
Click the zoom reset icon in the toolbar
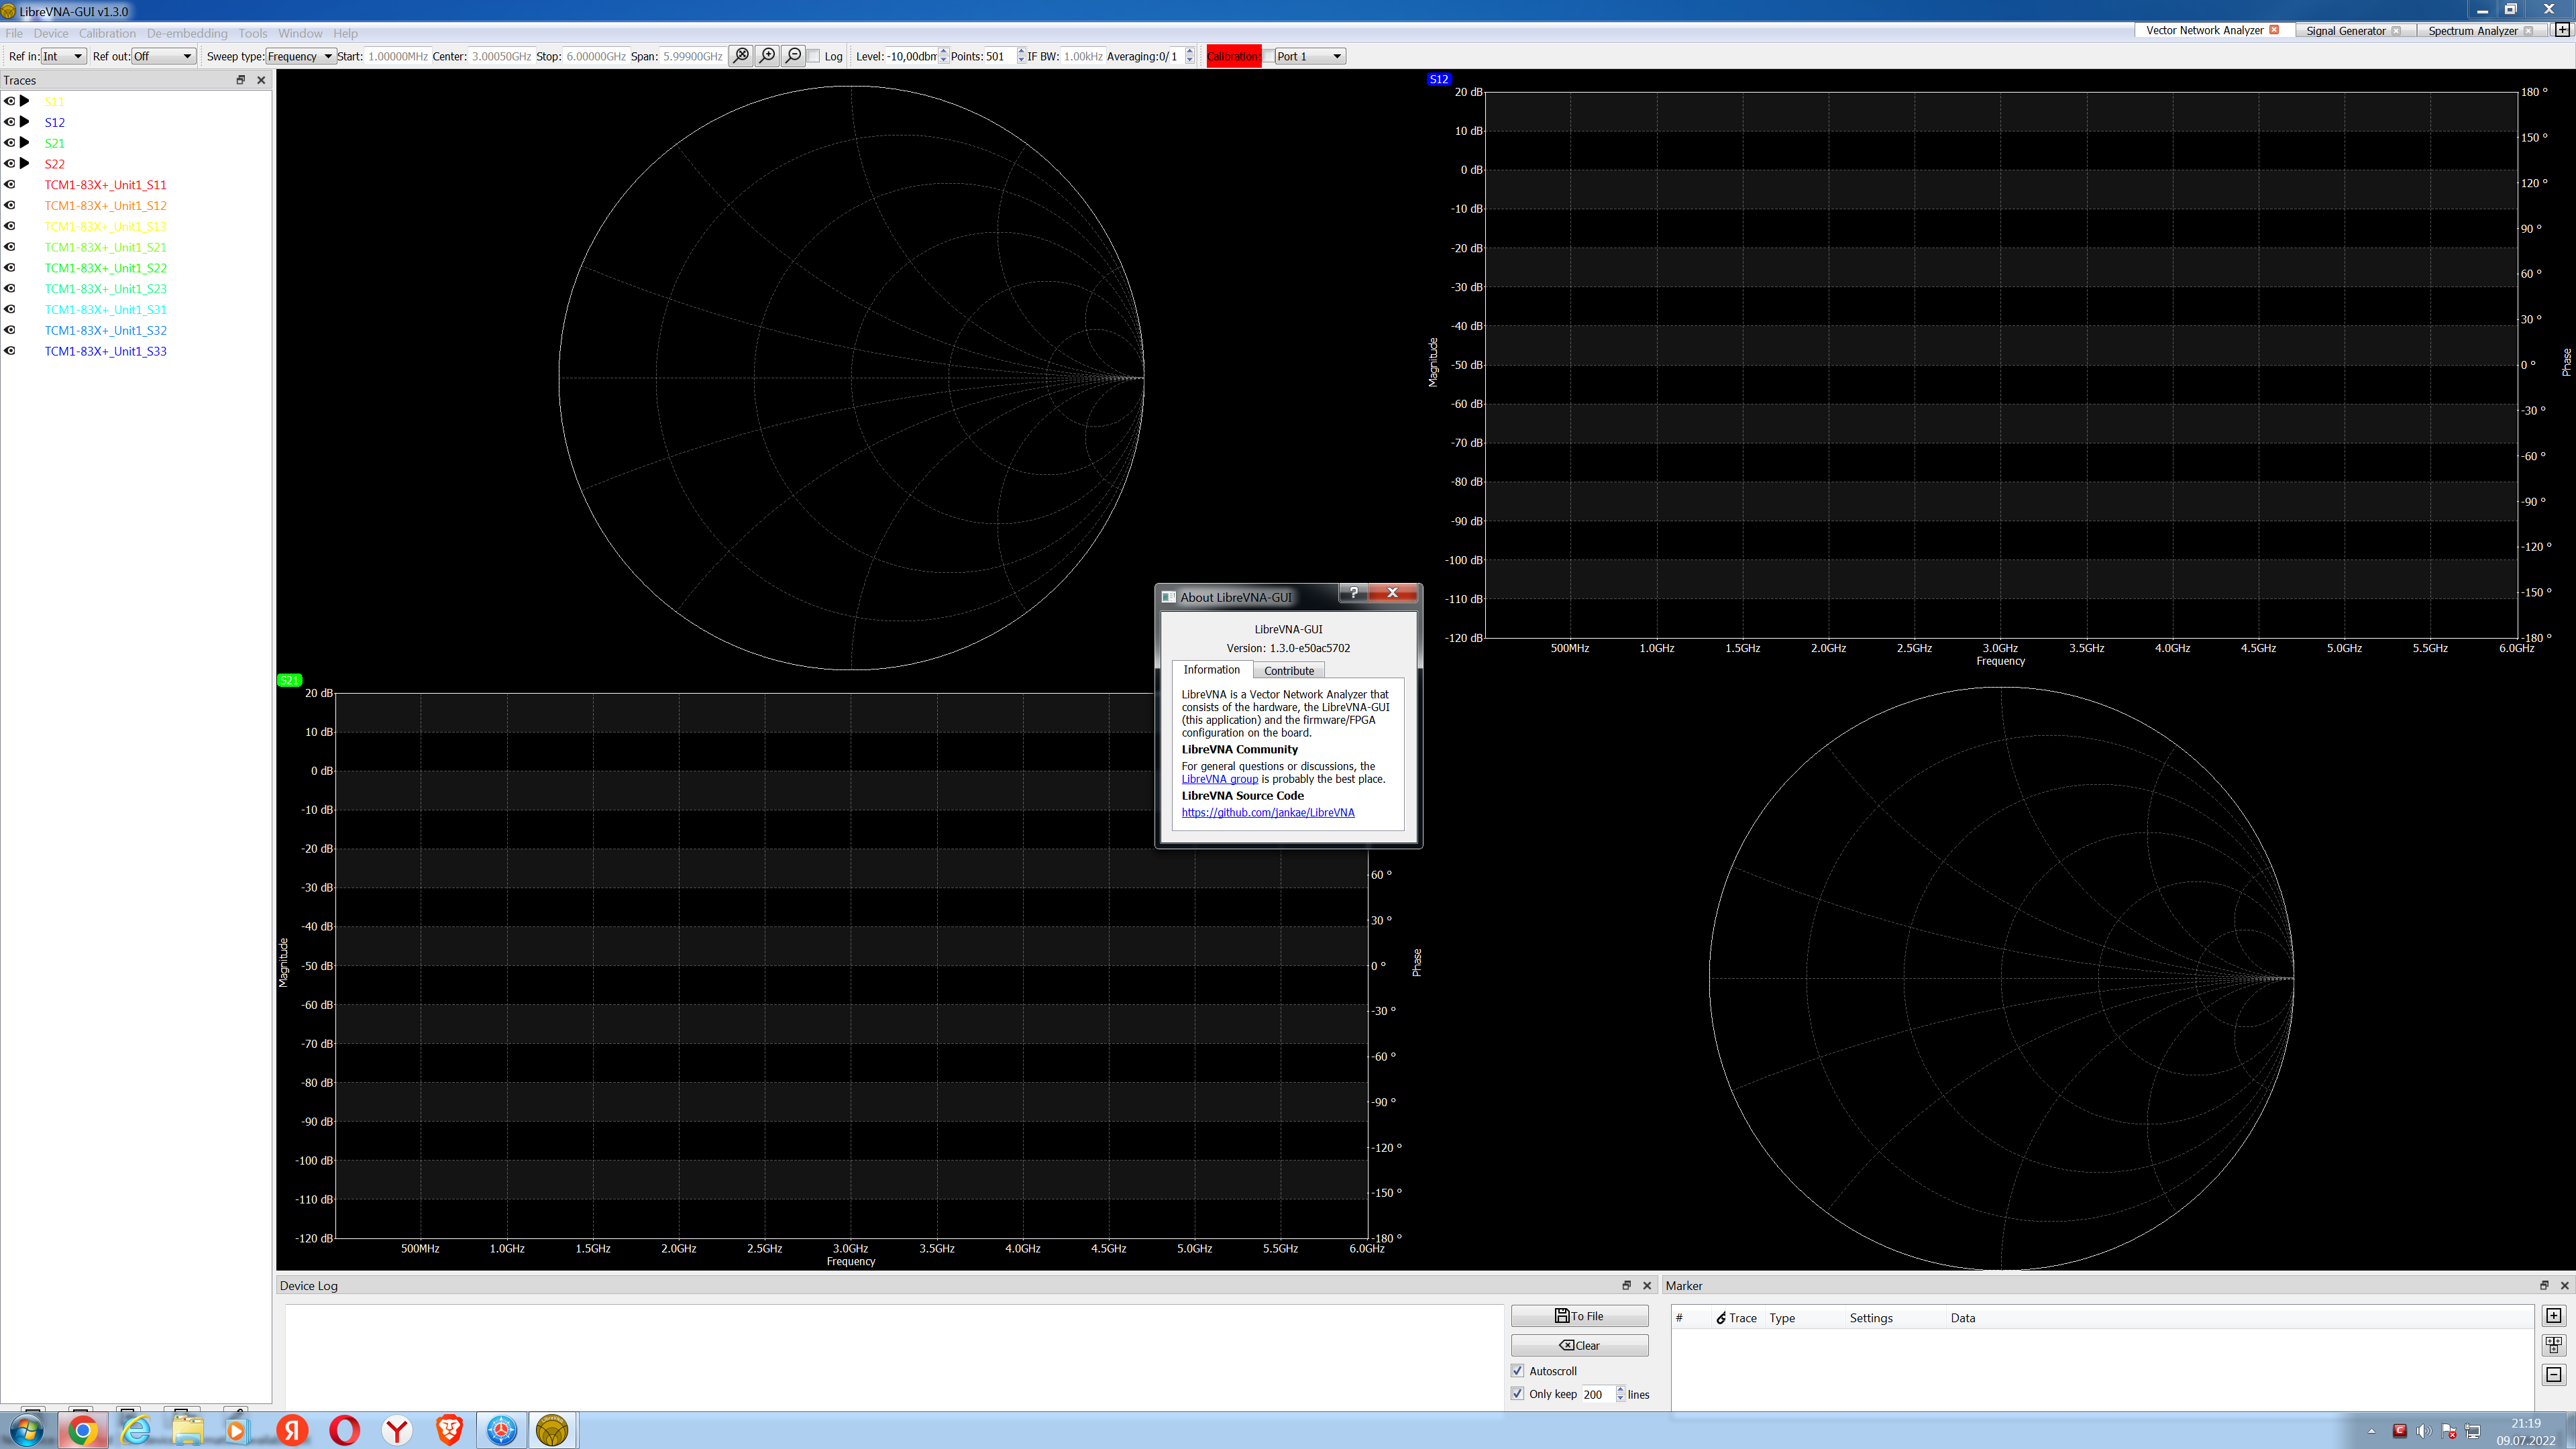(740, 56)
